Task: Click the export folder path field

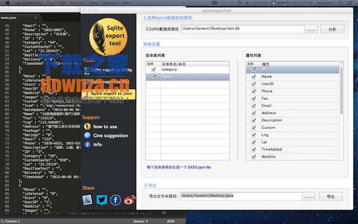Action: [241, 196]
